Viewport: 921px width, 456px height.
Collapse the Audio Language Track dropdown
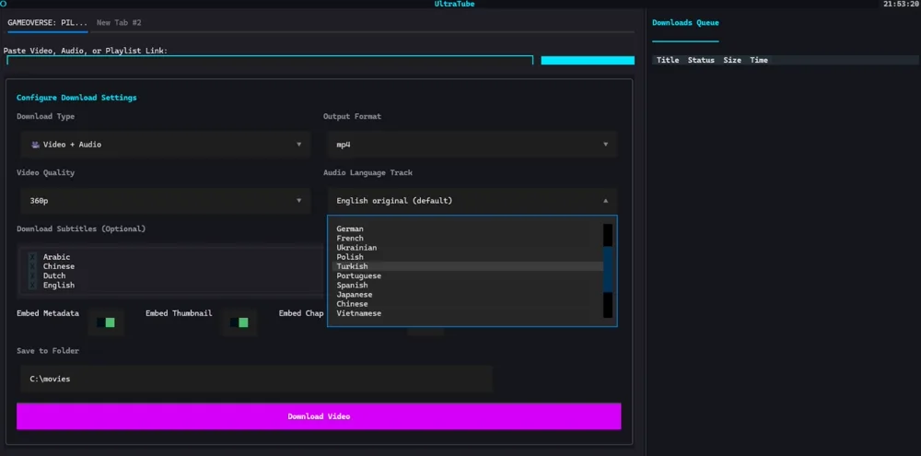point(472,201)
